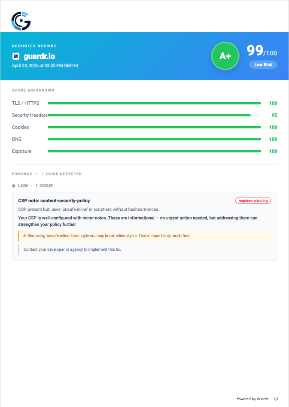Click the FINDINGS — 1 ISSUE DETECTED heading

pyautogui.click(x=47, y=174)
